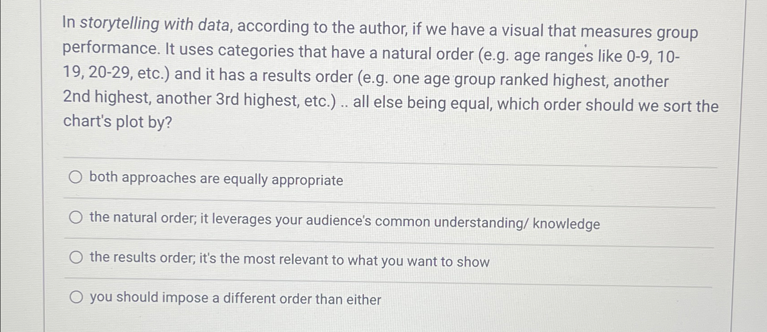Select the 'results order' answer option
The image size is (767, 332).
[x=76, y=257]
